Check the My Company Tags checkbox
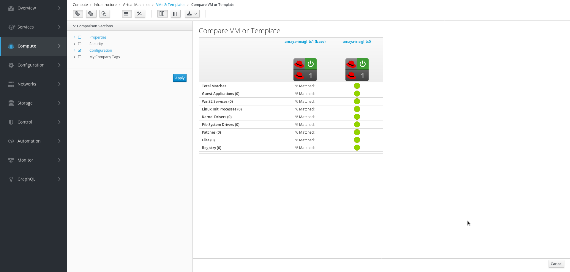The image size is (570, 272). coord(80,57)
